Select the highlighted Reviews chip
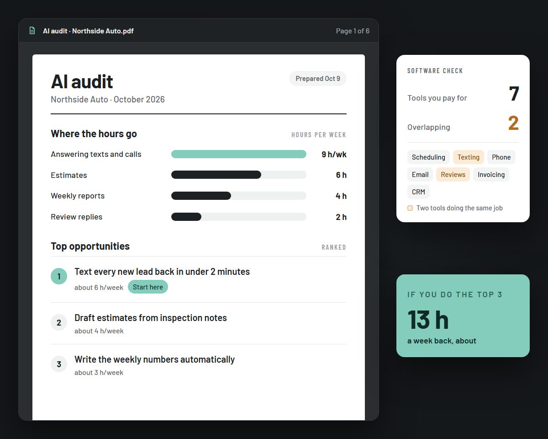Viewport: 548px width, 439px height. pos(453,175)
